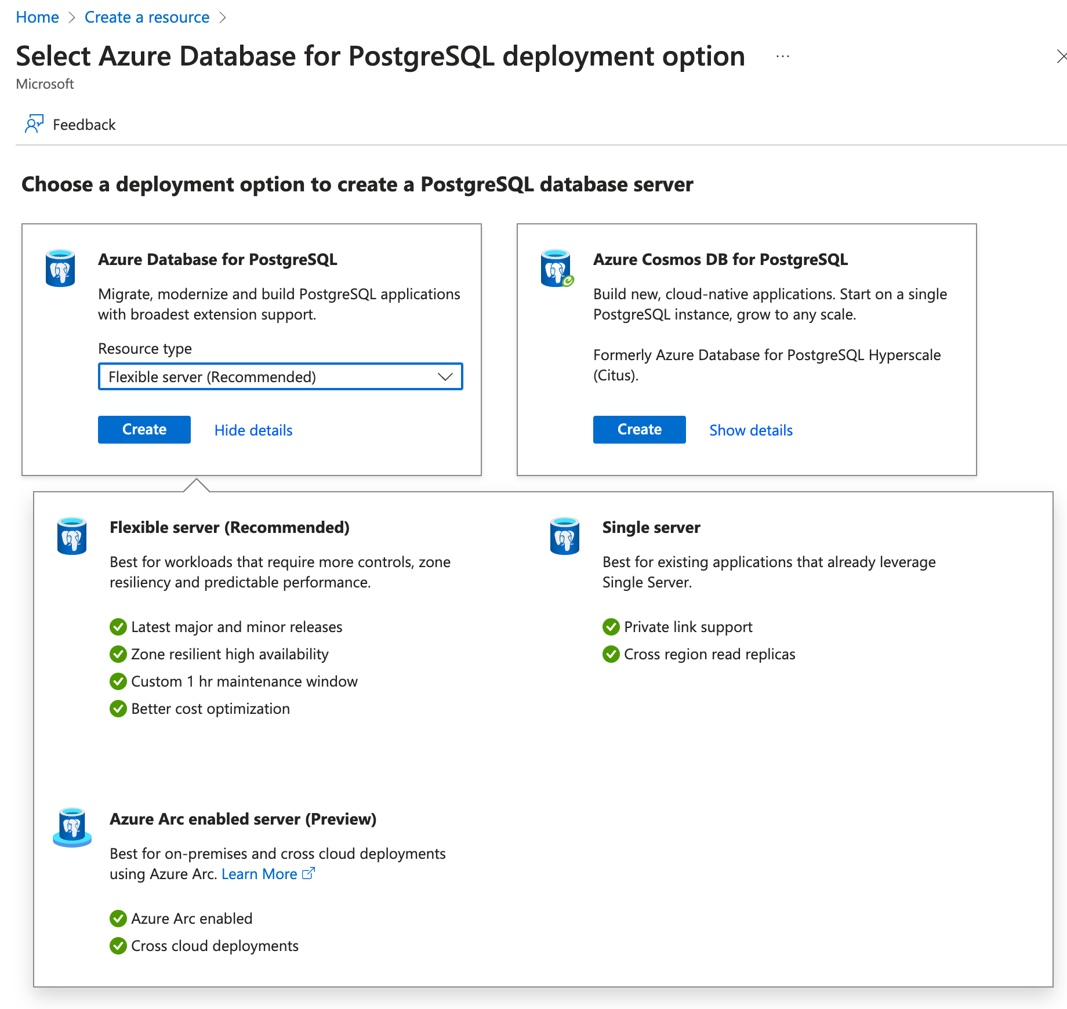Click Create for Azure Cosmos DB for PostgreSQL
Image resolution: width=1067 pixels, height=1009 pixels.
click(638, 429)
